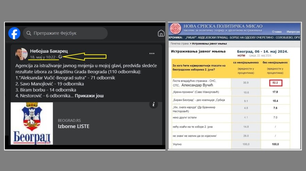Open the Facebook home icon
Viewport: 306px width, 171px height.
coord(161,33)
